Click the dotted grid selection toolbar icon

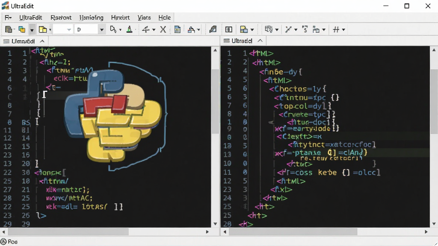pos(269,29)
